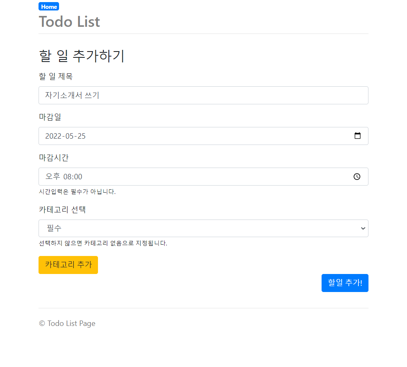Click the "© Todo List Page" footer text

point(67,323)
